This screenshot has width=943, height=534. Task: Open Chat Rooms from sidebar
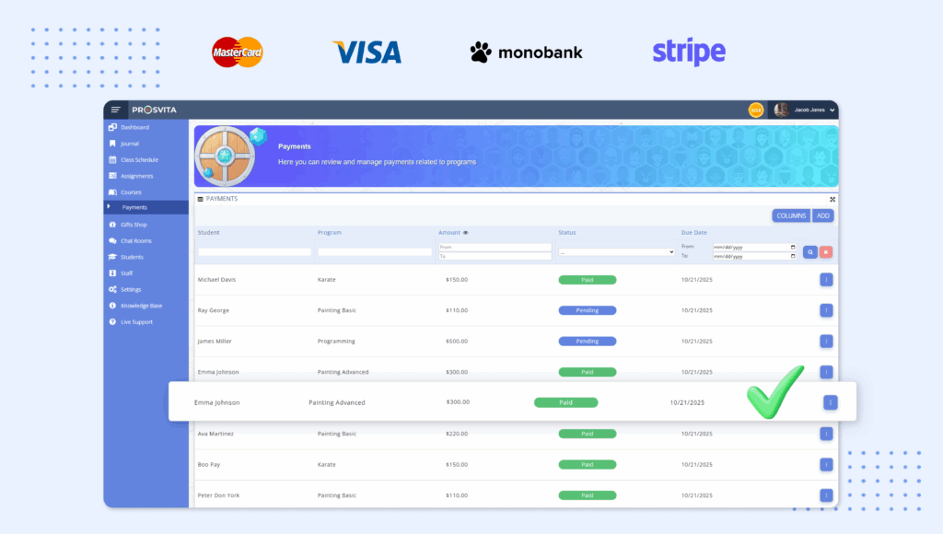(x=111, y=240)
